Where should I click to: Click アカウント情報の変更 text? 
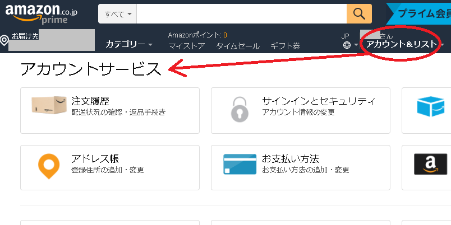click(x=298, y=112)
